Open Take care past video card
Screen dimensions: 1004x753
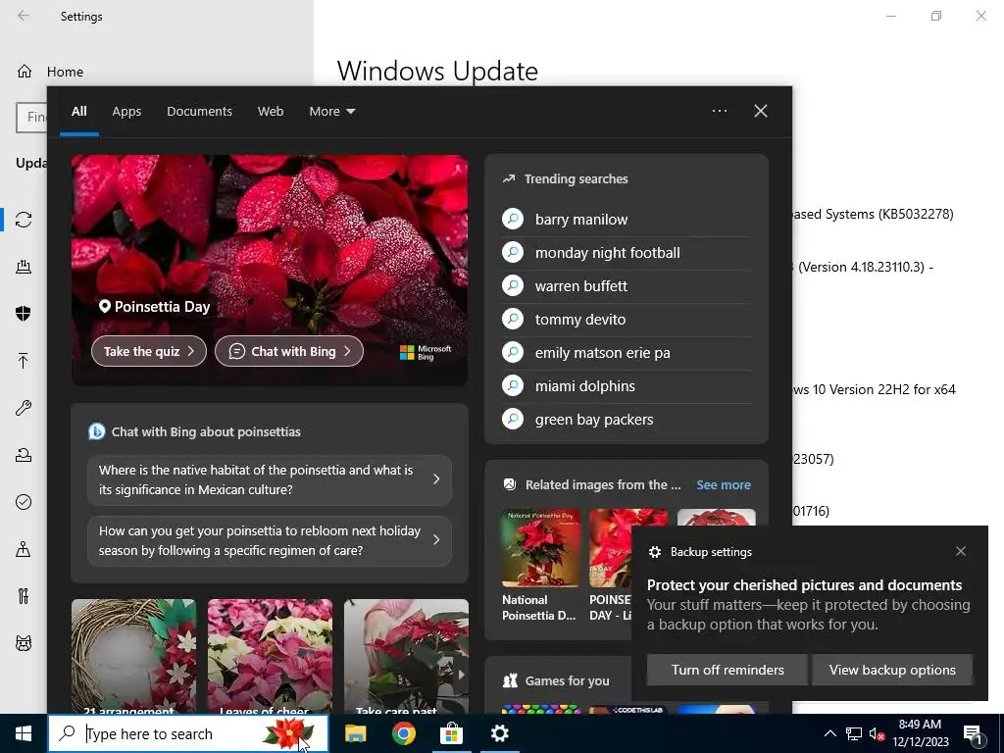pyautogui.click(x=406, y=656)
